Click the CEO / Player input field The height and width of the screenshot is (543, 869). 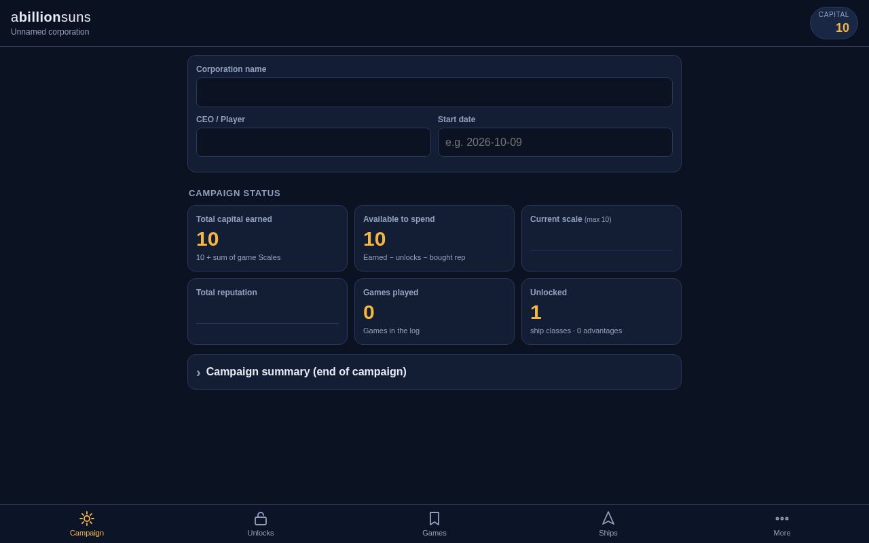tap(314, 143)
